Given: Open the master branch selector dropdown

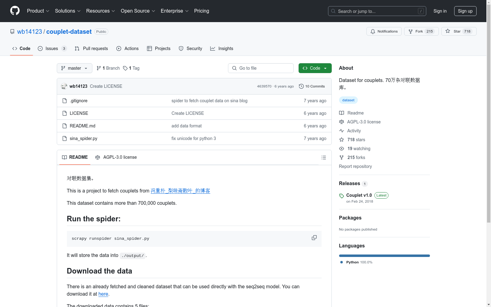Looking at the screenshot, I should tap(75, 68).
